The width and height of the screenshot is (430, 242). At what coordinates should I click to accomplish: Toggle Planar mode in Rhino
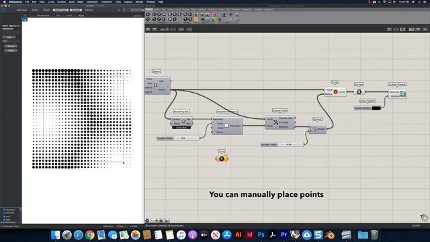(x=46, y=10)
